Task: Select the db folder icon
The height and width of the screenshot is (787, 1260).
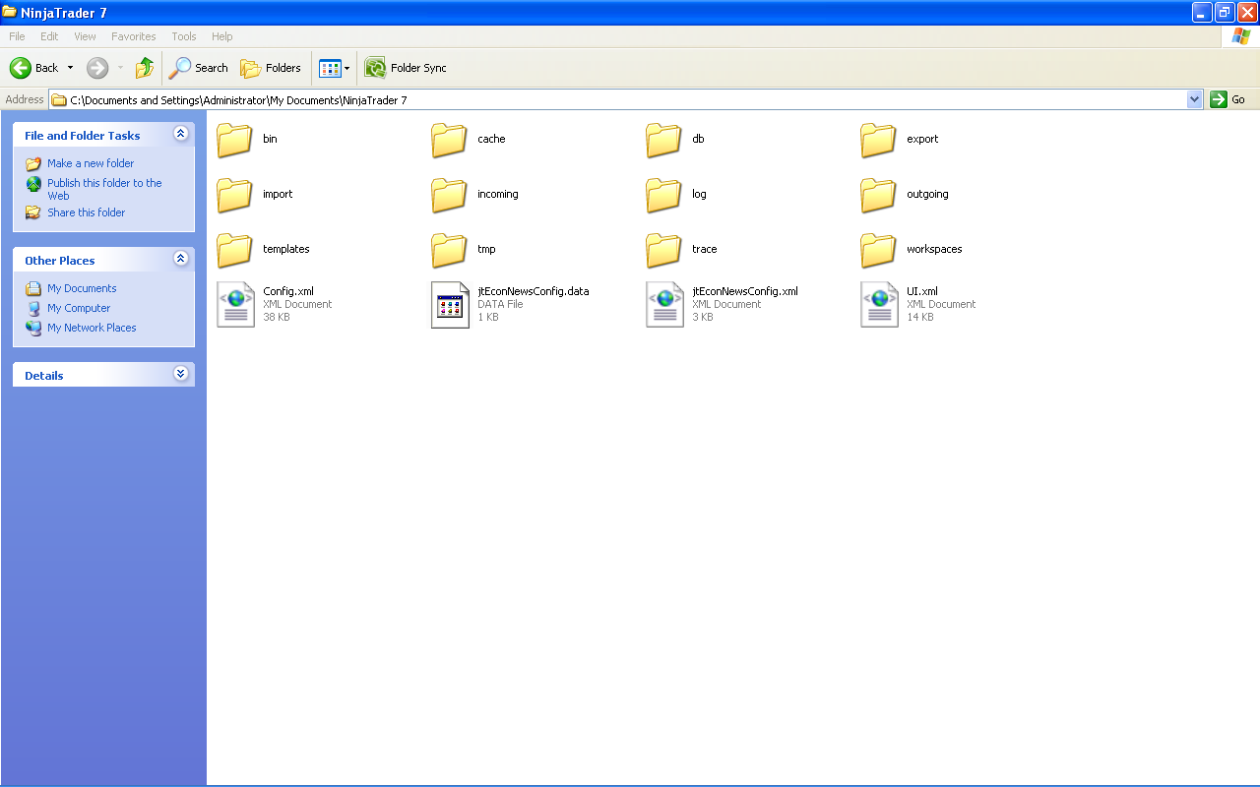Action: pos(663,140)
